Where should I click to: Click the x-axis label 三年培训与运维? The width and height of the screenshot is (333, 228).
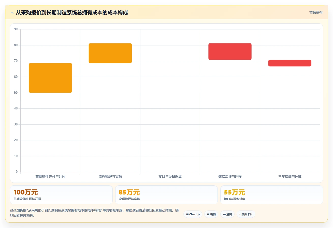tap(290, 176)
